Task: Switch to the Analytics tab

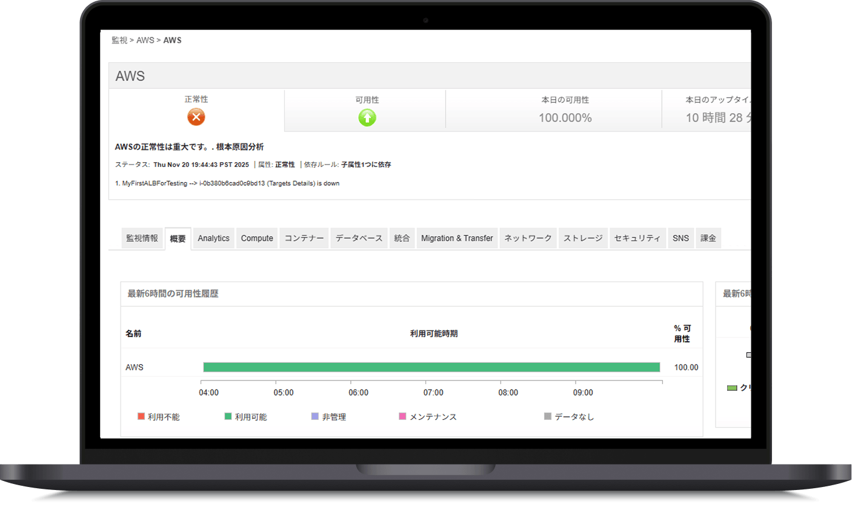Action: click(213, 238)
